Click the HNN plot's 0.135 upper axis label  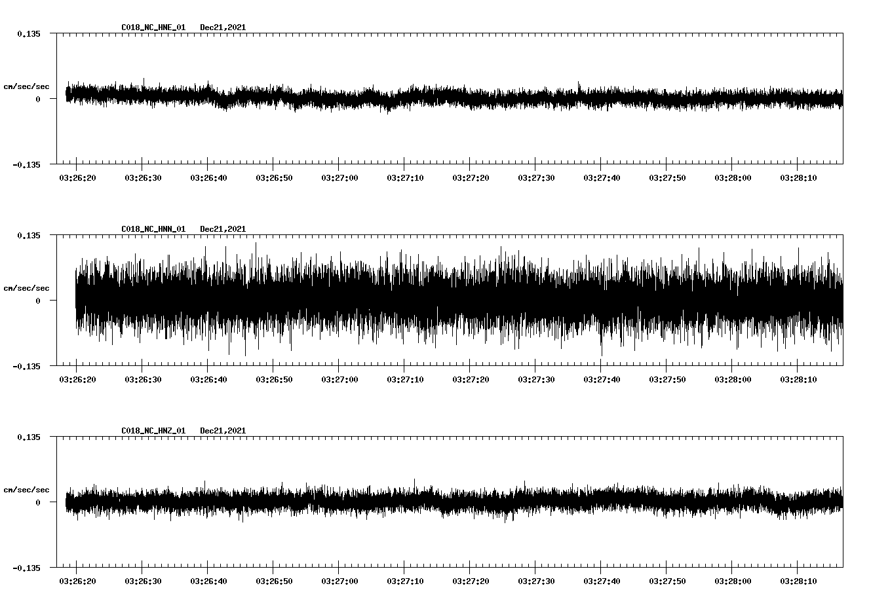click(29, 235)
